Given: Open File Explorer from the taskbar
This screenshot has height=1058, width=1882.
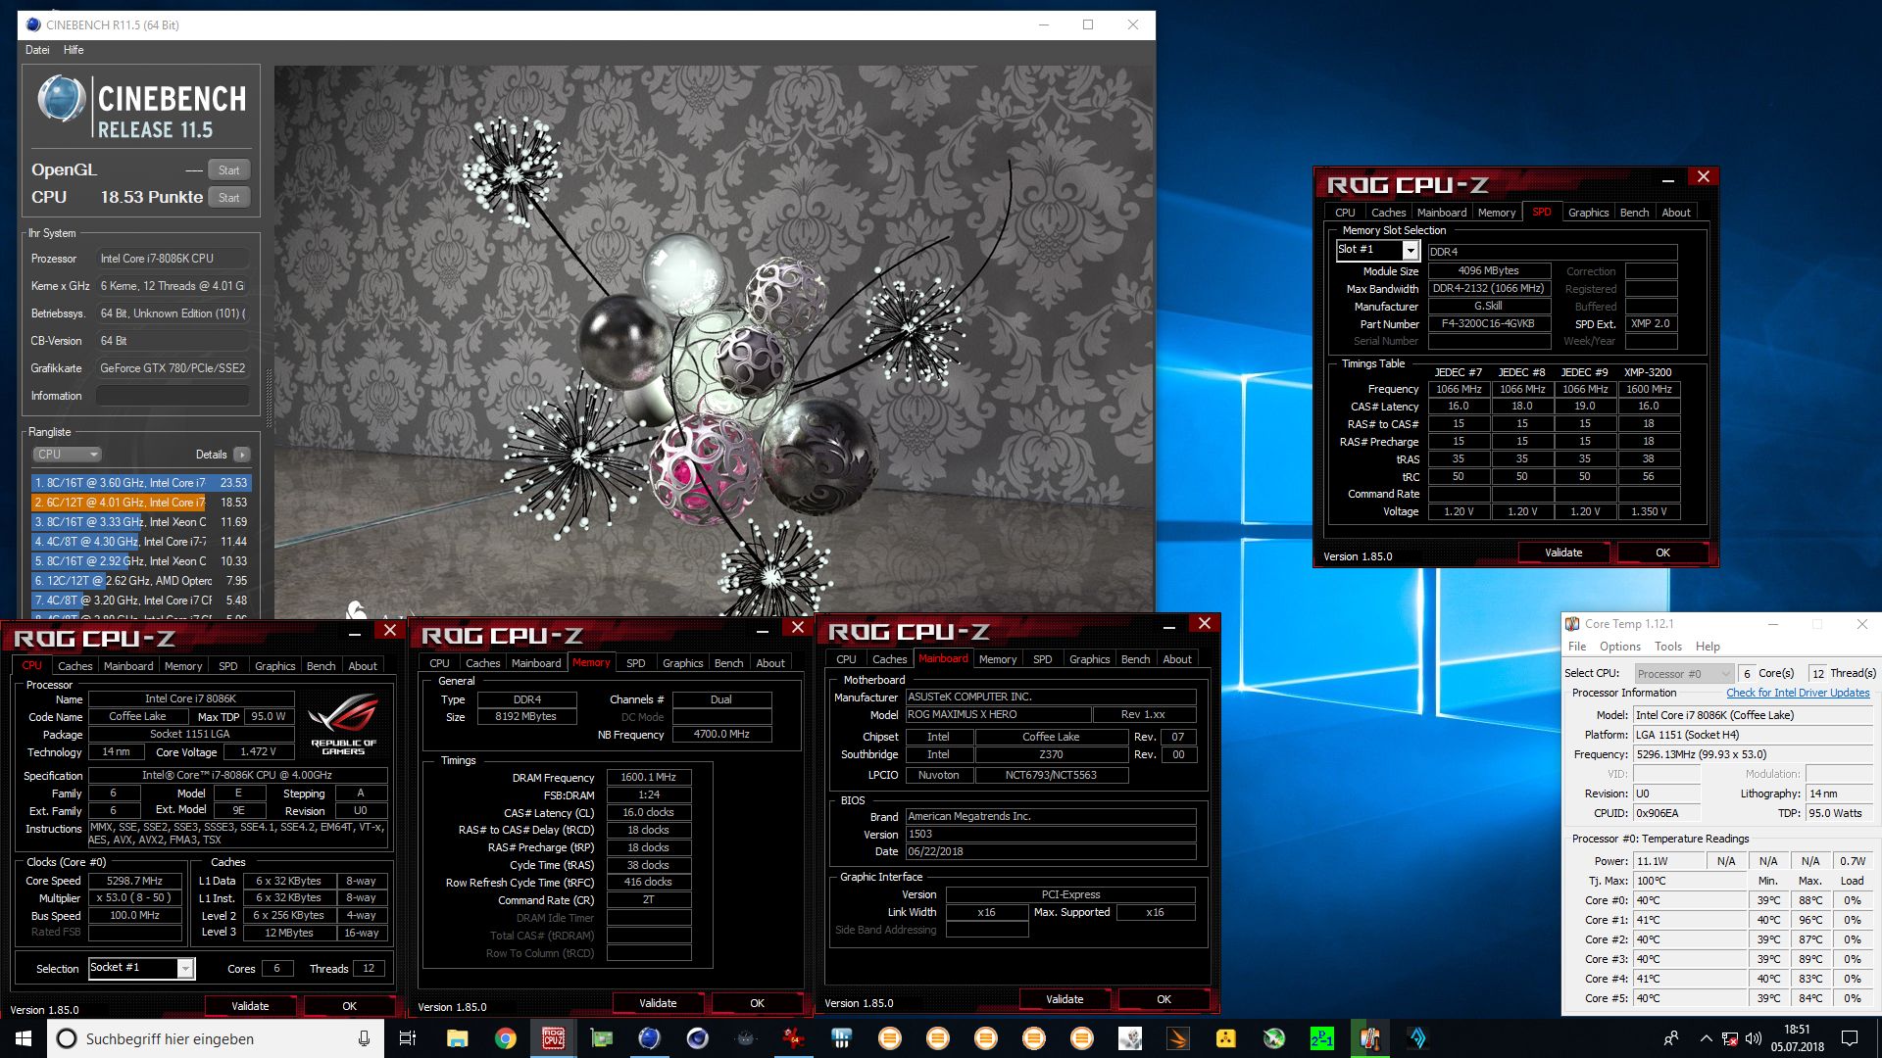Looking at the screenshot, I should click(457, 1038).
